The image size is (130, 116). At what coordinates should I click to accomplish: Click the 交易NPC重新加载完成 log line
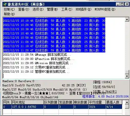(x=36, y=67)
